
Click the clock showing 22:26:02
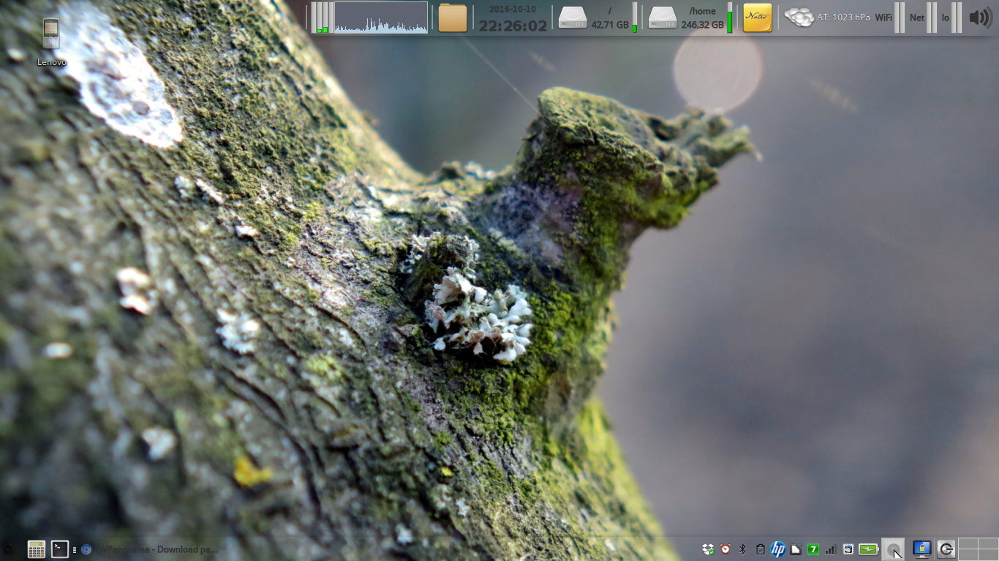(513, 26)
